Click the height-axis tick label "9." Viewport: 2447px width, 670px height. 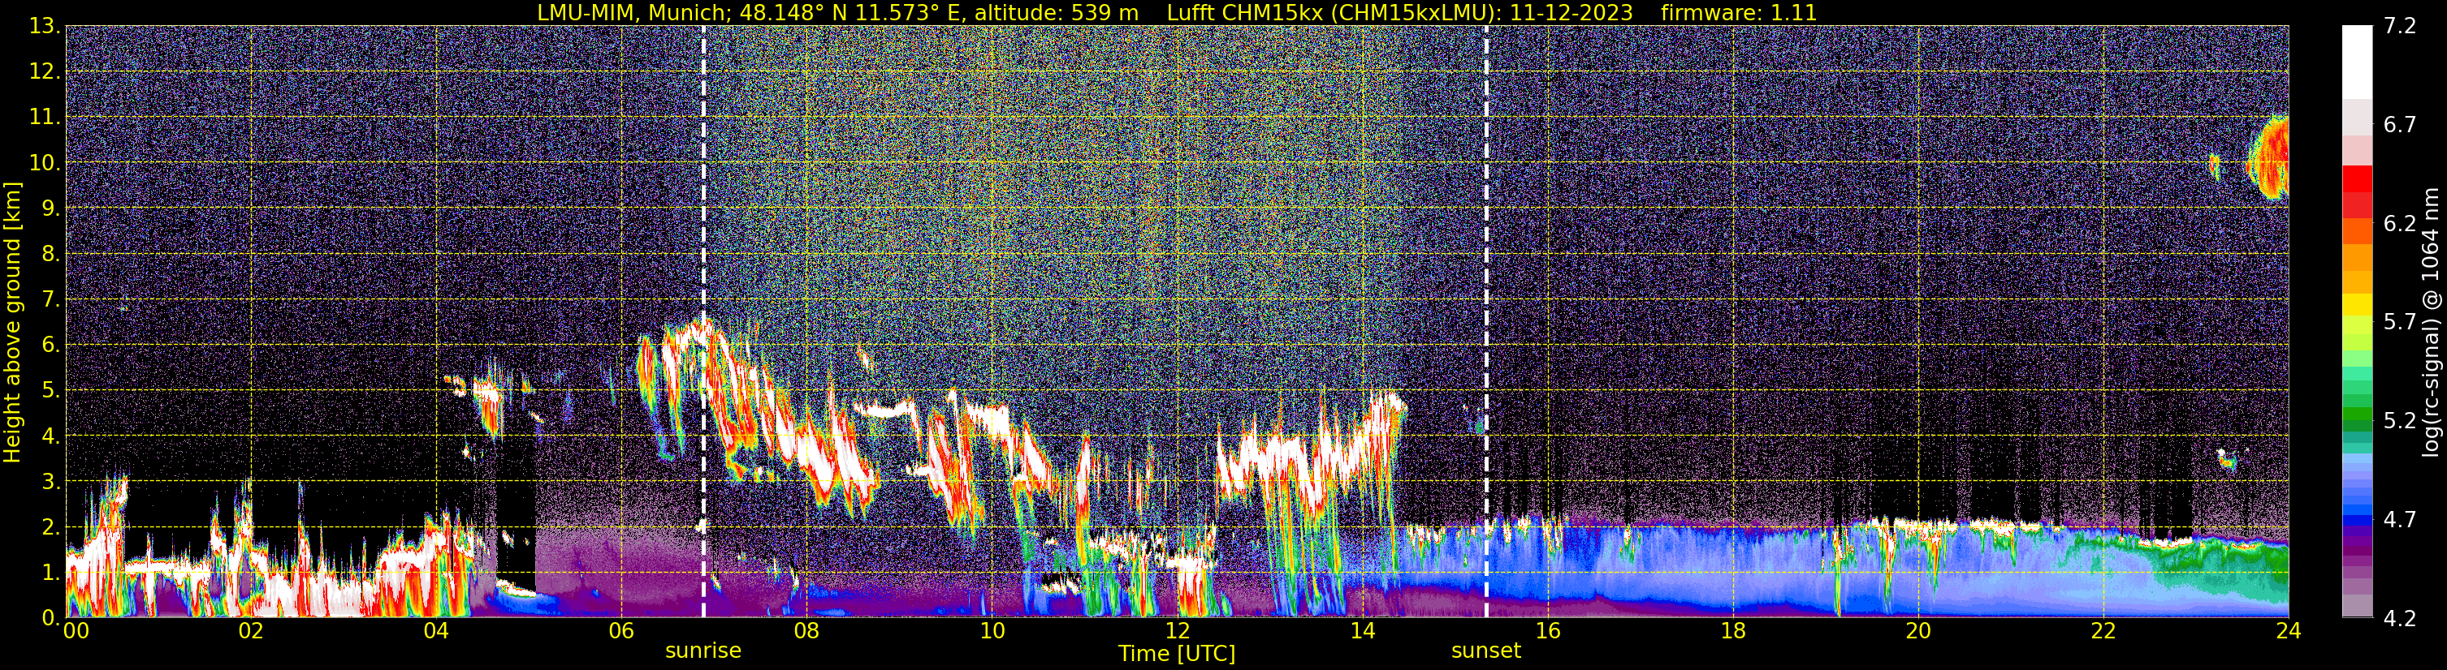(50, 208)
